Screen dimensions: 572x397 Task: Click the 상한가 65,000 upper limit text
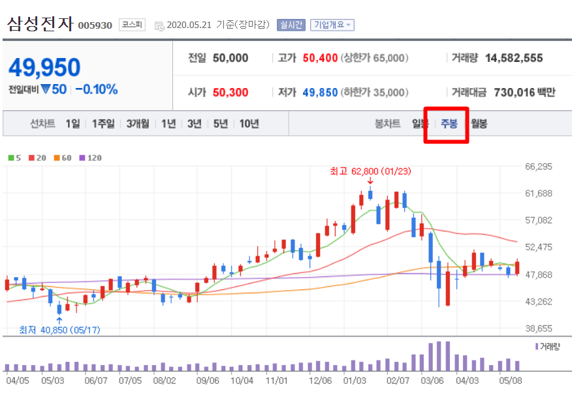(374, 58)
